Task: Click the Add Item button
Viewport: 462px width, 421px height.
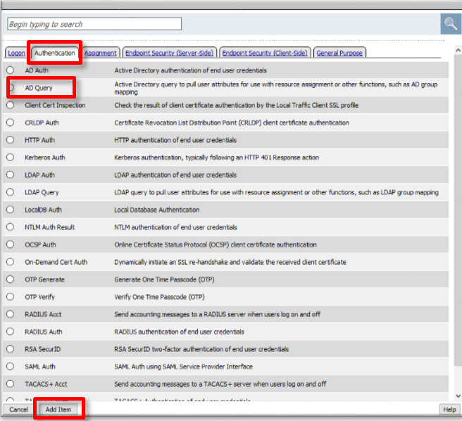Action: tap(58, 410)
